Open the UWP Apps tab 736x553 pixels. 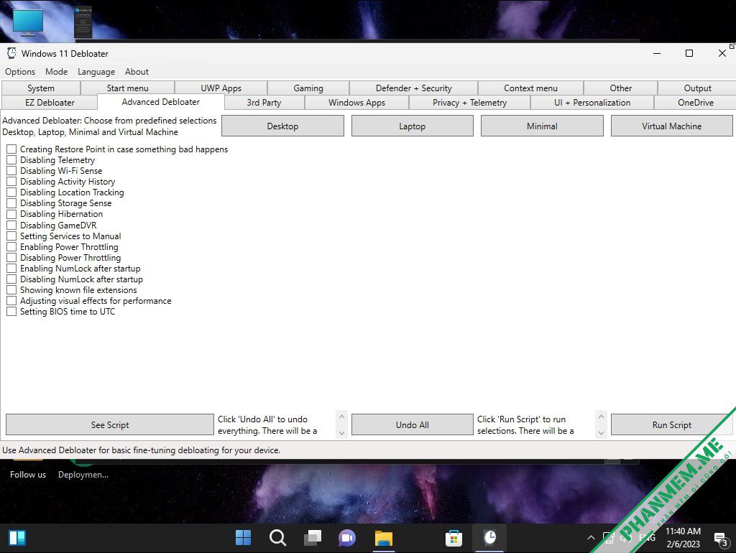[221, 88]
